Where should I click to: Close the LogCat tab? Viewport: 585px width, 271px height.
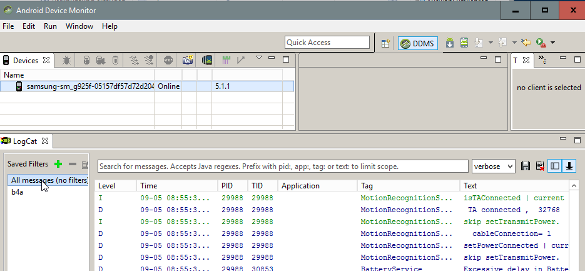click(45, 141)
